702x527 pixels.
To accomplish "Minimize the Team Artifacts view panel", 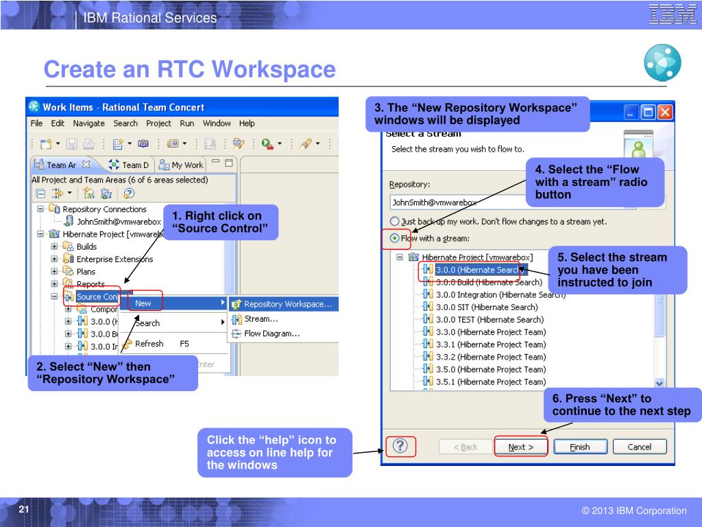I will [x=216, y=162].
